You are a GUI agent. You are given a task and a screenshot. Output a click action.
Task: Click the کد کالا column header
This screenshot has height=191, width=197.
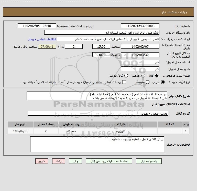point(170,124)
